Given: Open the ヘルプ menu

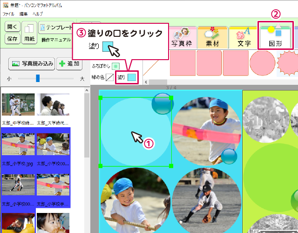Looking at the screenshot, I should coord(38,14).
